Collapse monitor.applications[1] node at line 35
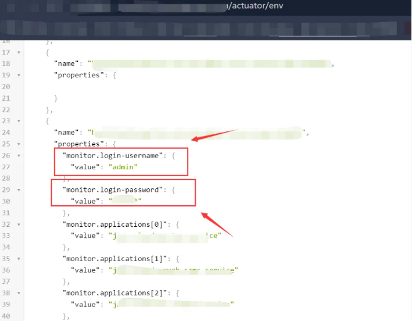 (19, 259)
